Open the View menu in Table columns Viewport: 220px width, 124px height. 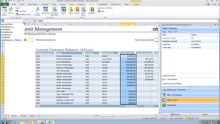[176, 32]
